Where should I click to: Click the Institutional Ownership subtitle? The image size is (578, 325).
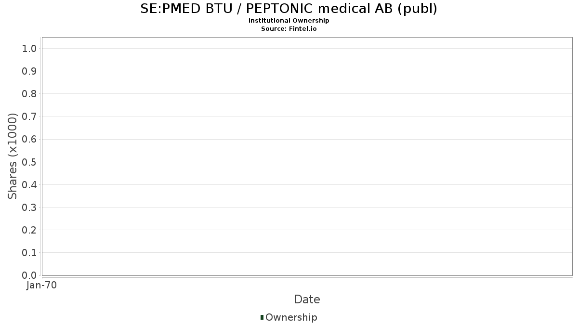(289, 21)
